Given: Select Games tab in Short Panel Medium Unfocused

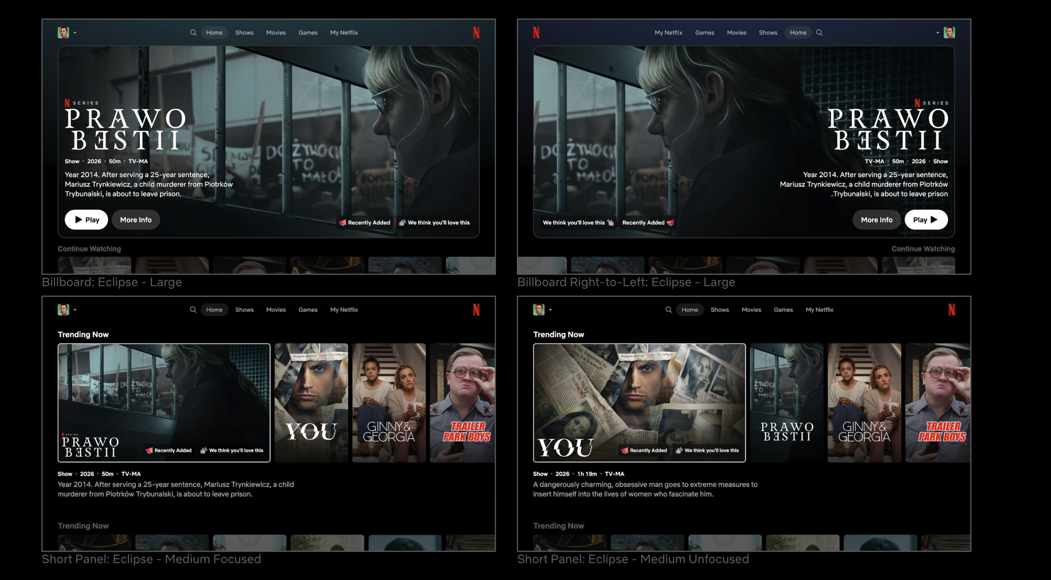Looking at the screenshot, I should tap(783, 310).
